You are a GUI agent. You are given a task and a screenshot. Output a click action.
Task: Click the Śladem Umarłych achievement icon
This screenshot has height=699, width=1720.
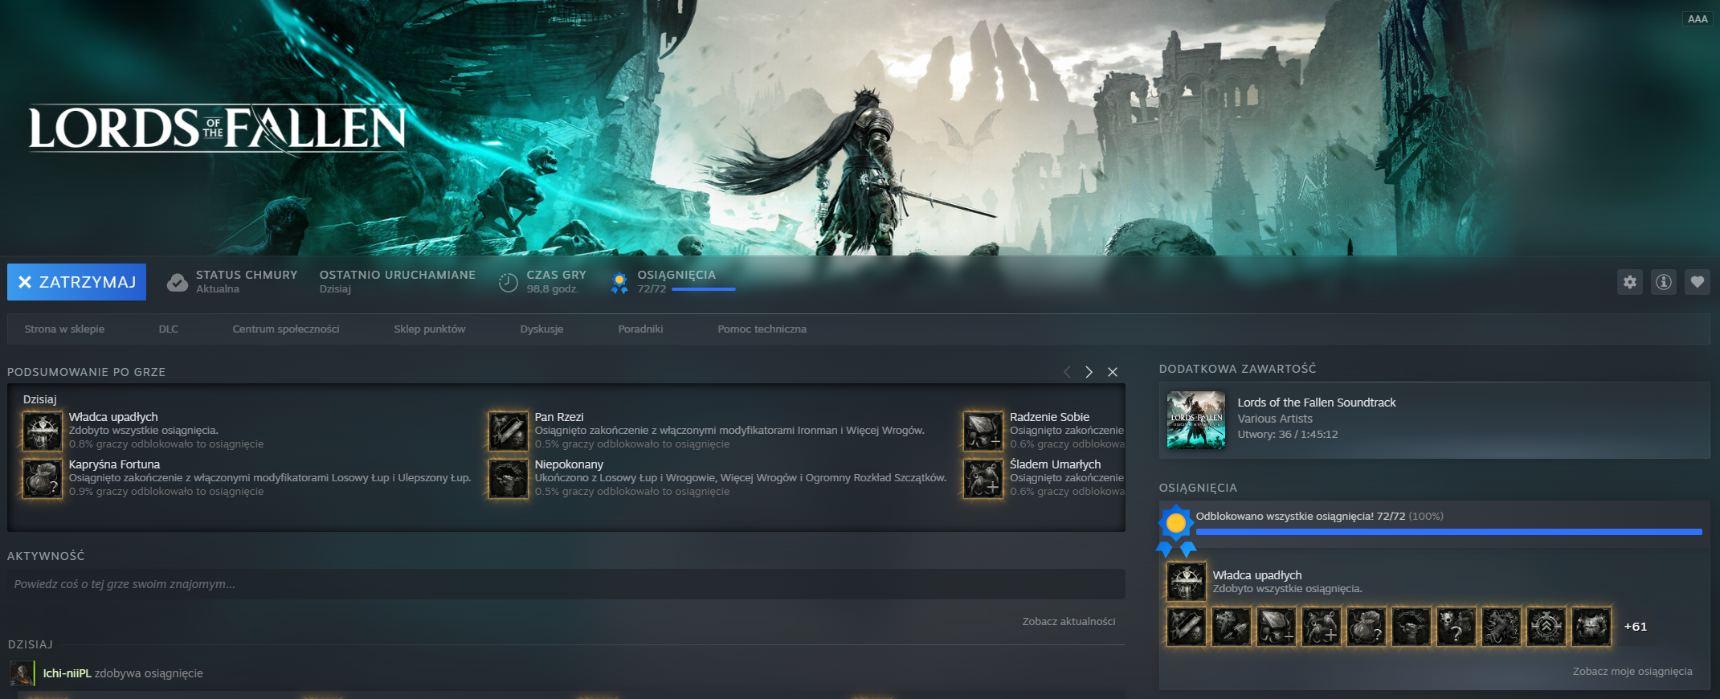pos(983,479)
